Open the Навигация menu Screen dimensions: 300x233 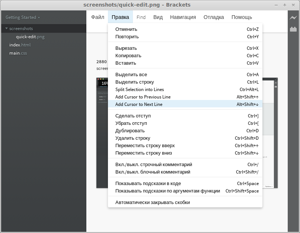coord(183,17)
